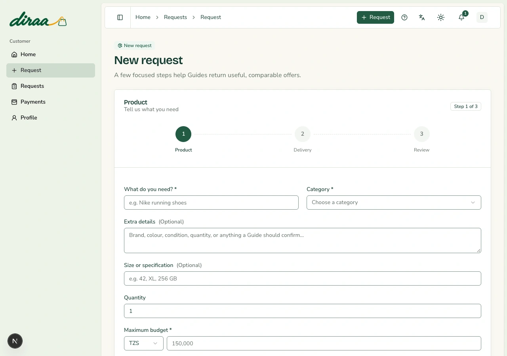Image resolution: width=507 pixels, height=356 pixels.
Task: Open Requests in the sidebar
Action: (x=51, y=86)
